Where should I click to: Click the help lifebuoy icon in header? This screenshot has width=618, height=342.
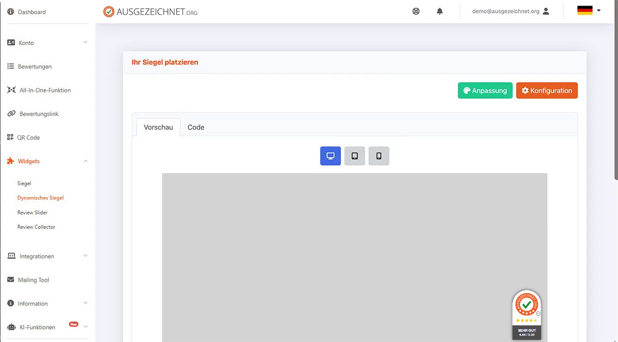click(x=416, y=11)
